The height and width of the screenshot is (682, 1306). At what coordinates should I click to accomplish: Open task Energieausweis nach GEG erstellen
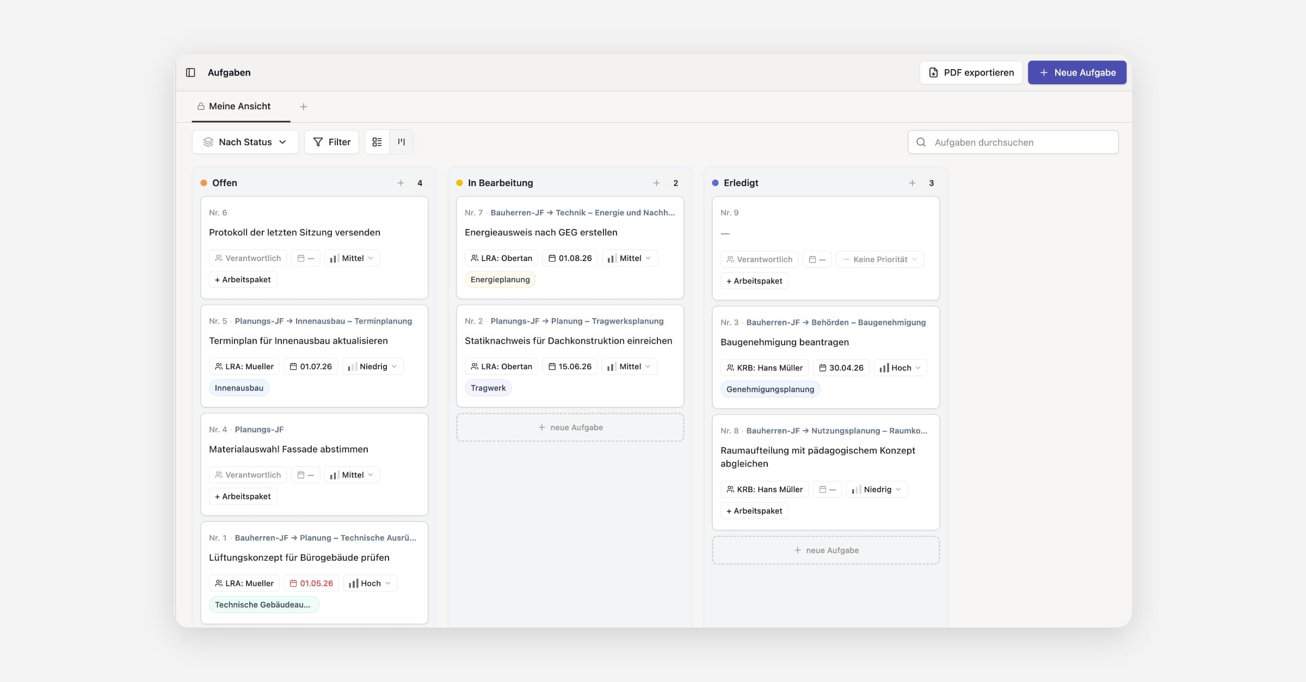tap(541, 232)
